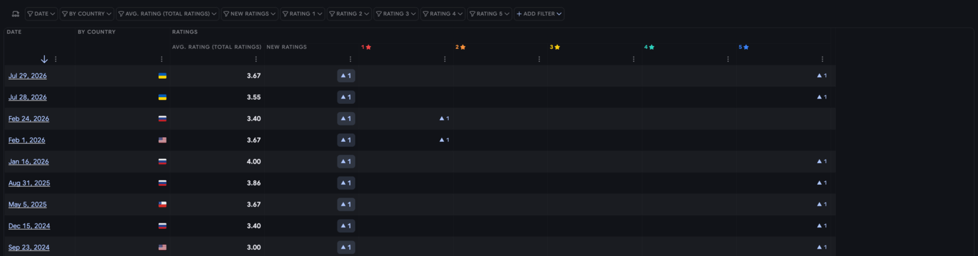
Task: Open the 2-star column options menu
Action: tap(539, 59)
